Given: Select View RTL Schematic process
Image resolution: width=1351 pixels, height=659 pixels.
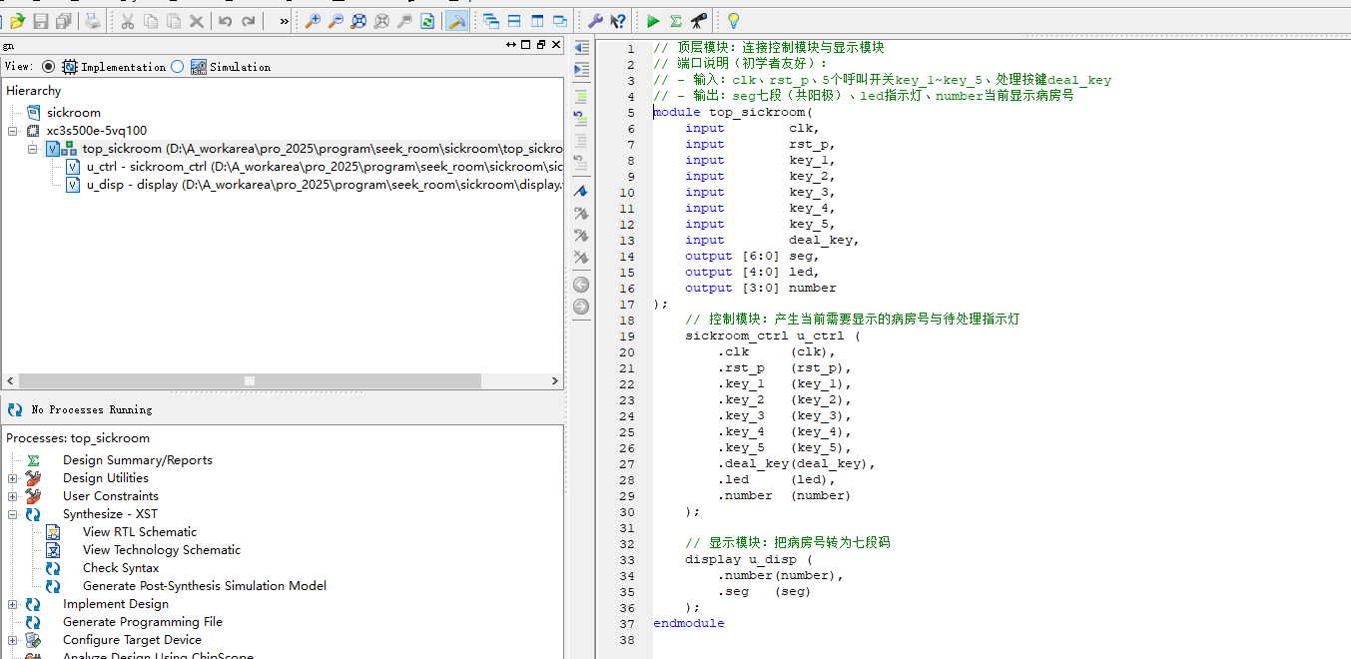Looking at the screenshot, I should (140, 532).
